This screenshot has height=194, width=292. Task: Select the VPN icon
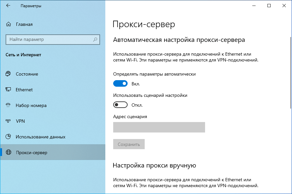(x=8, y=121)
